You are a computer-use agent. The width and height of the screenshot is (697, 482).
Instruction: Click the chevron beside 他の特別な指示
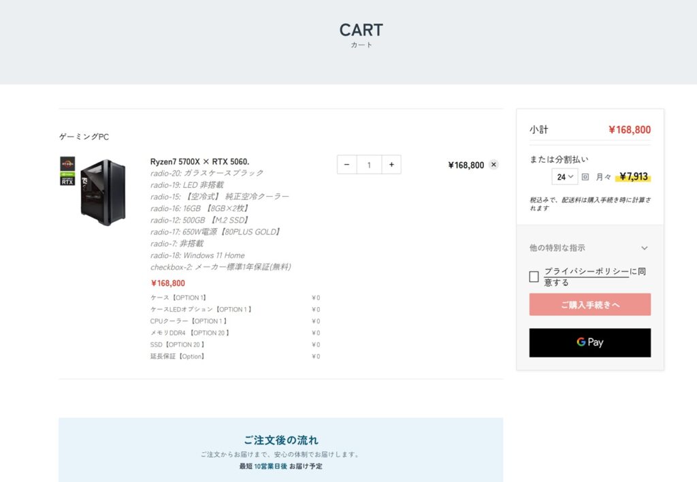[644, 248]
